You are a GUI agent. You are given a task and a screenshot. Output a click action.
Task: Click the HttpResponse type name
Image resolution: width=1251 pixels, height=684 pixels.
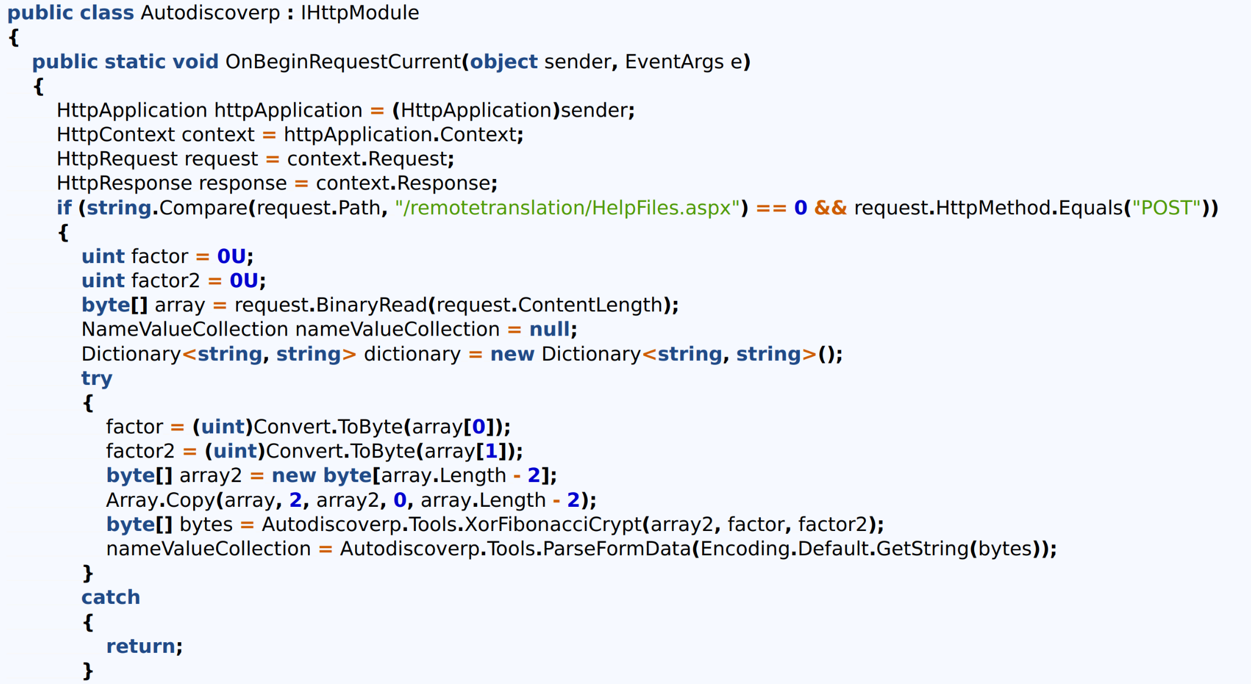click(123, 184)
